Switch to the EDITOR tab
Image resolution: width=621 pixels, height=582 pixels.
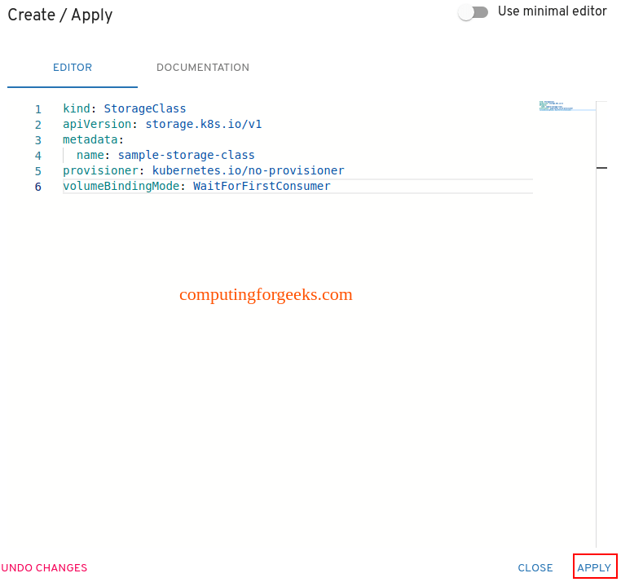point(73,68)
